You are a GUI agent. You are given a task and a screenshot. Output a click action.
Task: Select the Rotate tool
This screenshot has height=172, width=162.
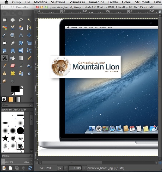[x=21, y=43]
